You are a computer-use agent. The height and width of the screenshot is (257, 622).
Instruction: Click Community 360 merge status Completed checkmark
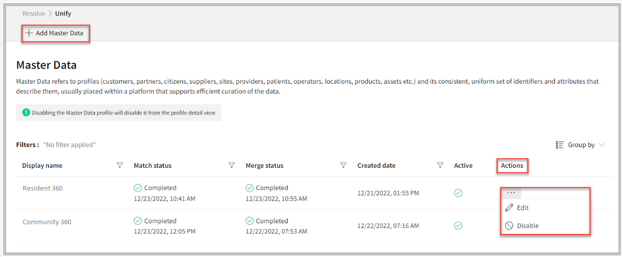point(249,221)
